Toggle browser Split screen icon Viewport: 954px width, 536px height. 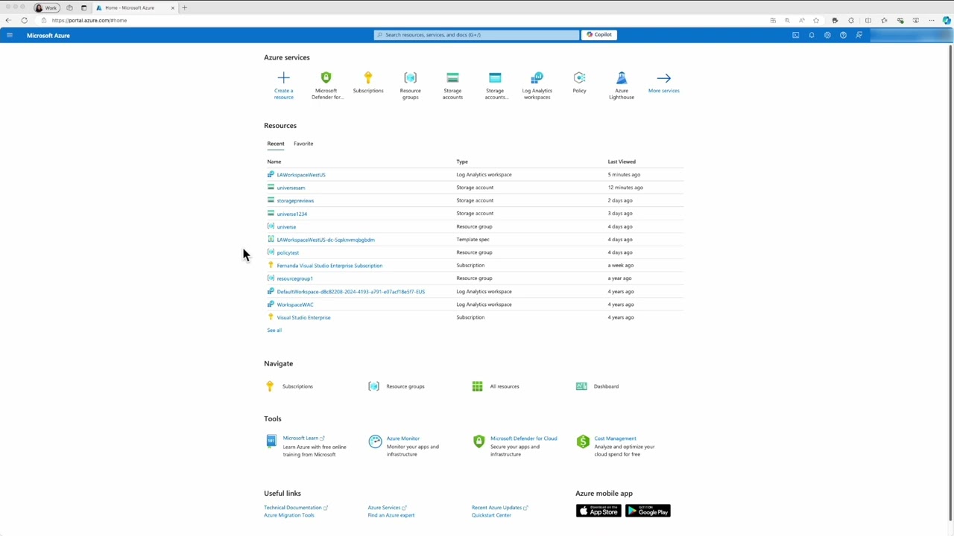click(868, 20)
